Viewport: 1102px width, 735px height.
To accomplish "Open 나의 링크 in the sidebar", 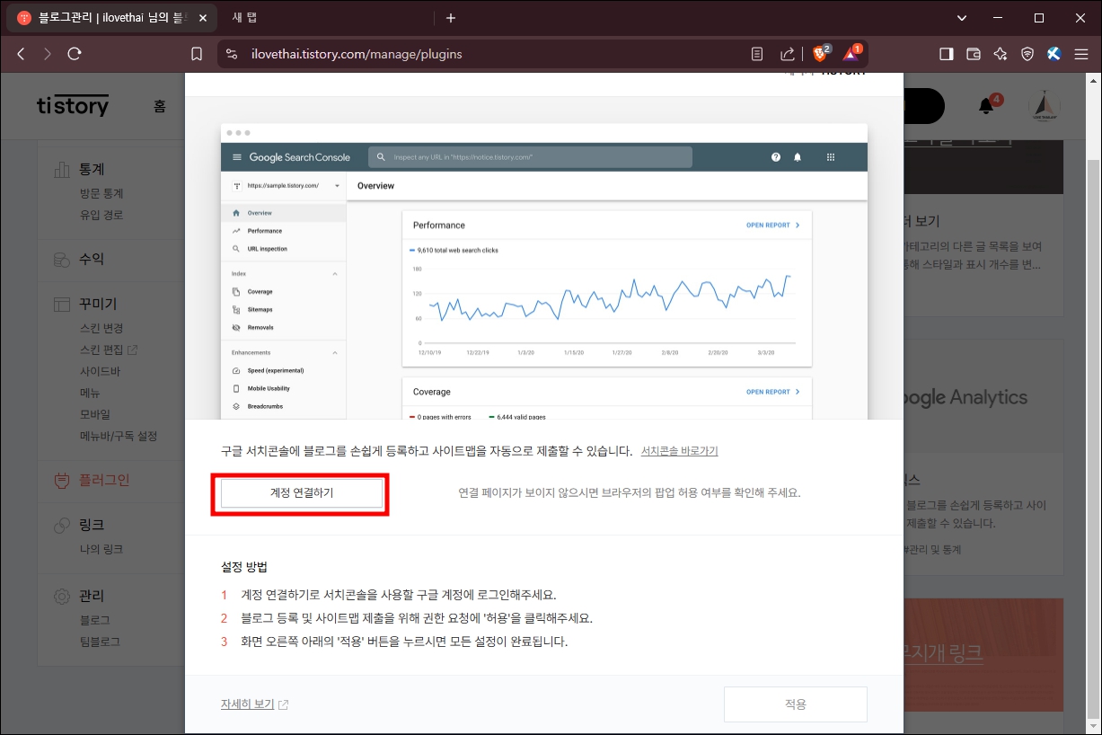I will [101, 549].
